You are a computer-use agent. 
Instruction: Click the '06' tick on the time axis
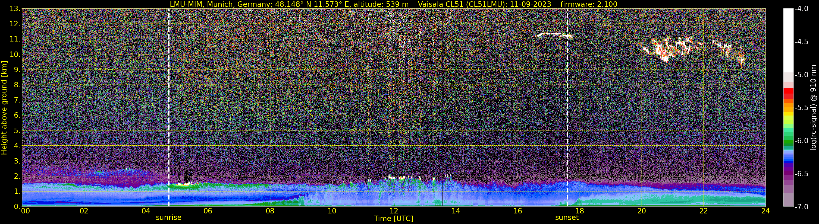click(208, 211)
